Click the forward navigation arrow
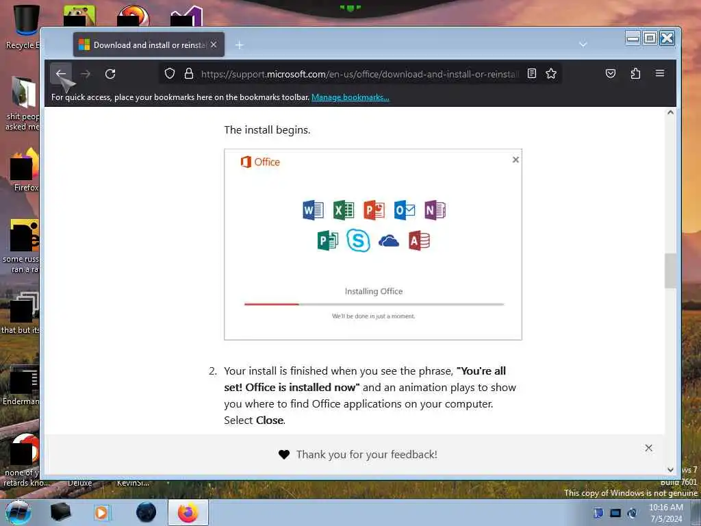Image resolution: width=701 pixels, height=526 pixels. coord(86,74)
